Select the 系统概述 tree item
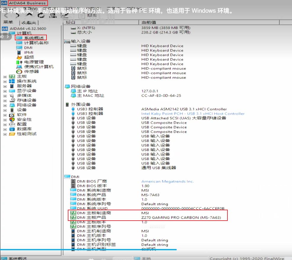This screenshot has height=260, width=292. 34,38
